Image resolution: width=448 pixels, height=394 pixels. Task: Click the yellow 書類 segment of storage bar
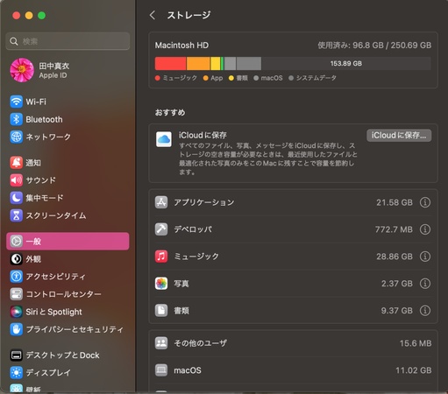tap(216, 64)
